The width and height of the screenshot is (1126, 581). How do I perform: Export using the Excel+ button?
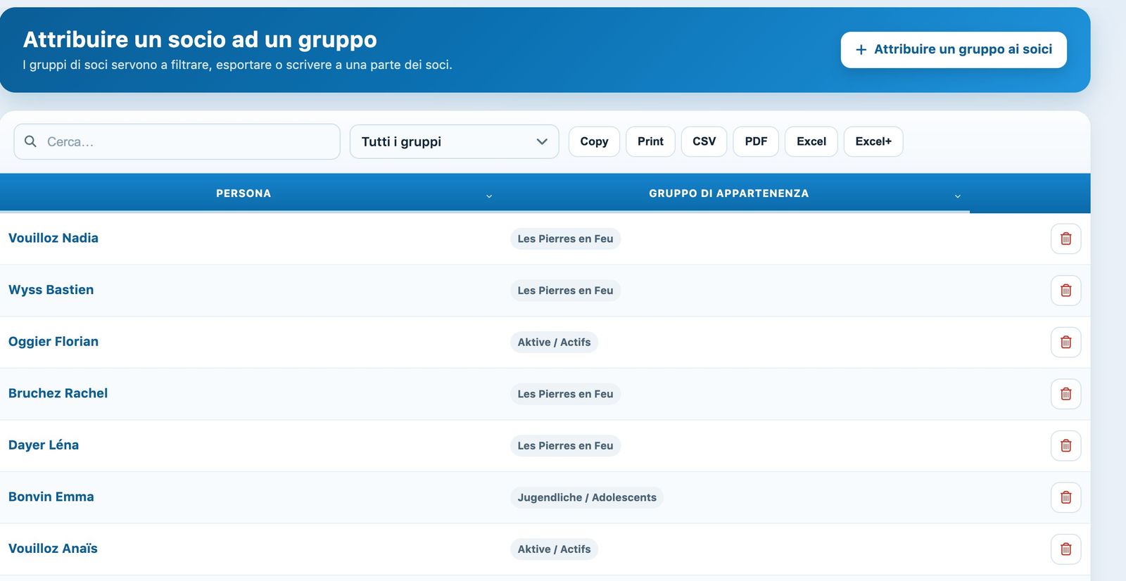(x=873, y=141)
